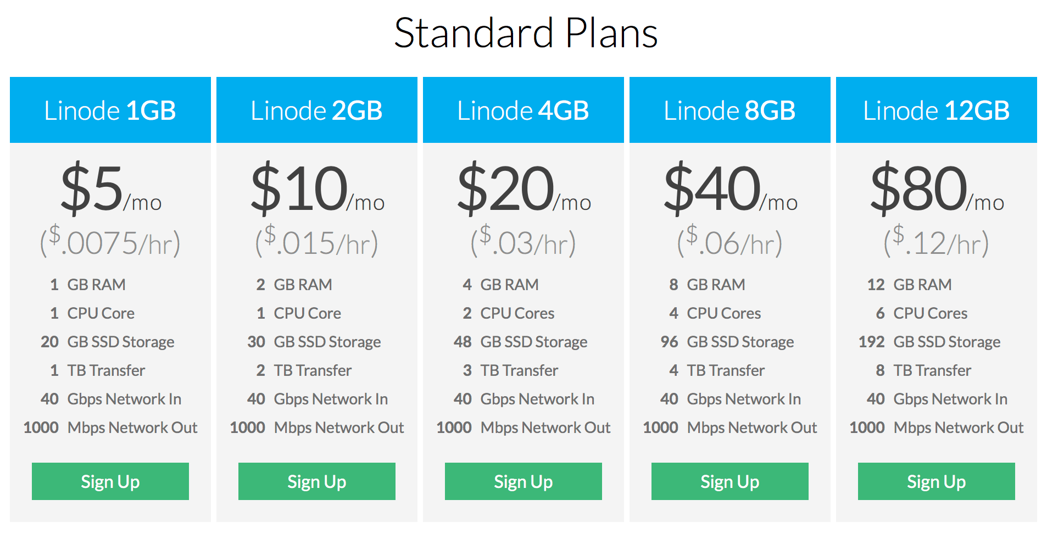
Task: Click Sign Up under Linode 2GB plan
Action: coord(317,481)
